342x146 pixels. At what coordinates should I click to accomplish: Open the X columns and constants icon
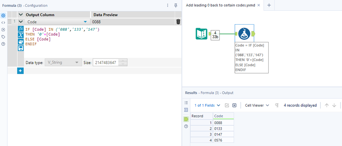(21, 35)
